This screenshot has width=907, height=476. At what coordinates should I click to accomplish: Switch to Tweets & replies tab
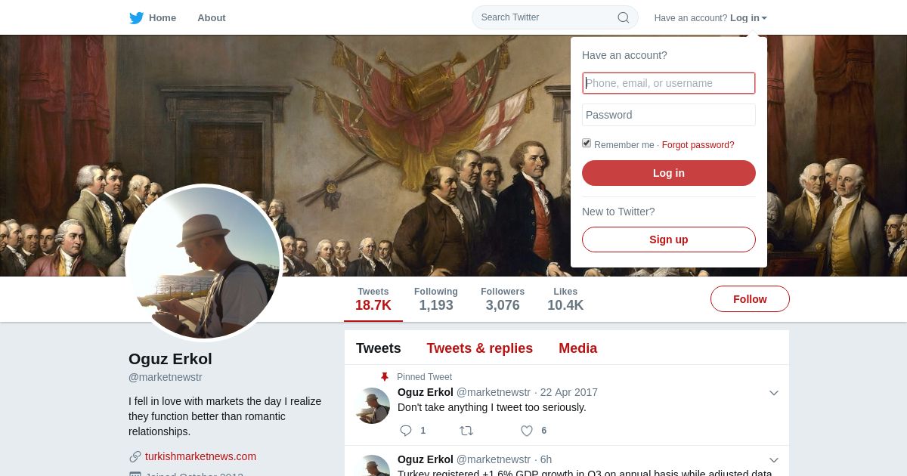coord(480,348)
